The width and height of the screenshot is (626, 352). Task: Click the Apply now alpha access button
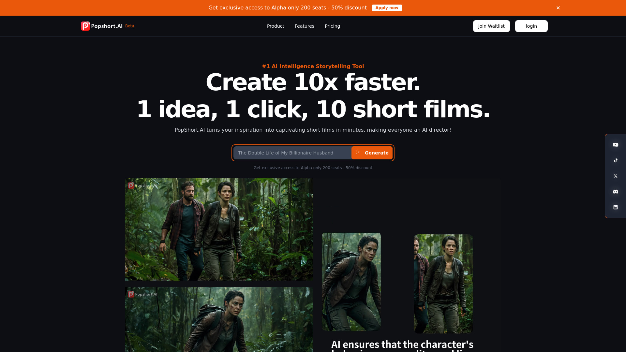point(386,8)
